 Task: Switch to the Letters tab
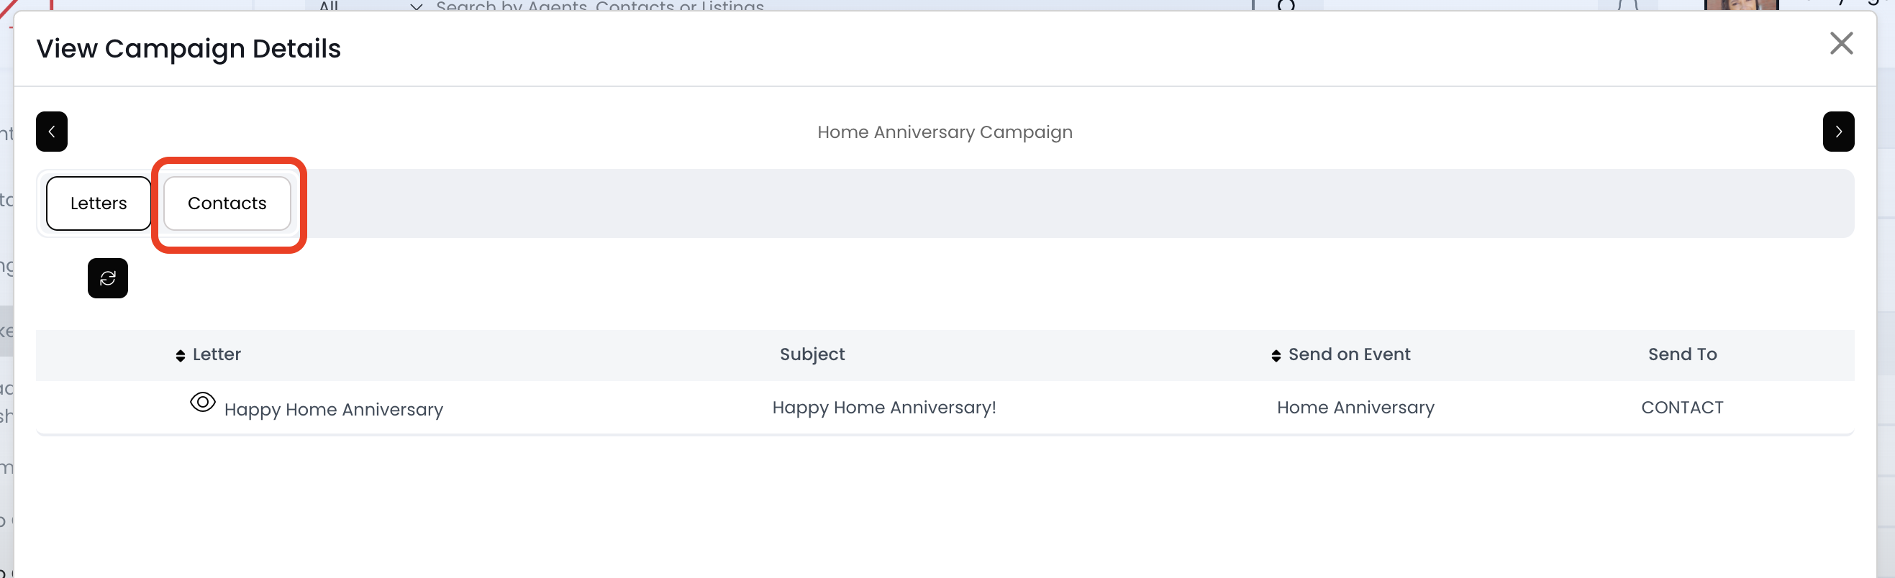[99, 203]
